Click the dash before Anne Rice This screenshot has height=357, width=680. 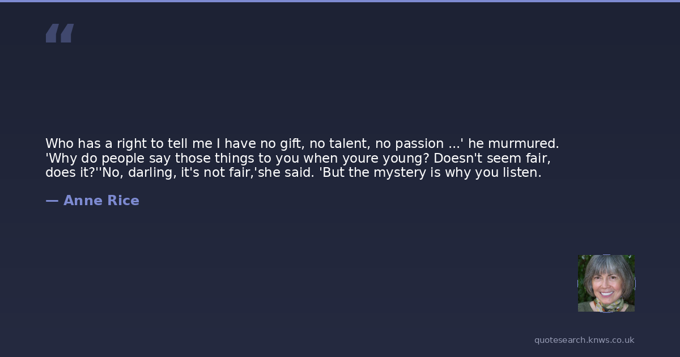52,201
